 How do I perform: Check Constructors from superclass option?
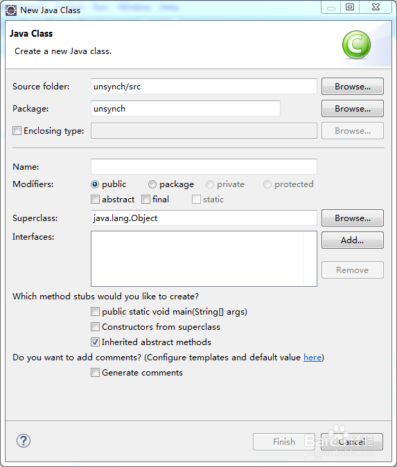95,327
